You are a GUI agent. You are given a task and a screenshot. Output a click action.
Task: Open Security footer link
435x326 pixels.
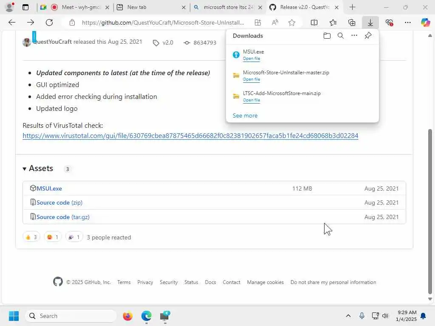tap(169, 282)
